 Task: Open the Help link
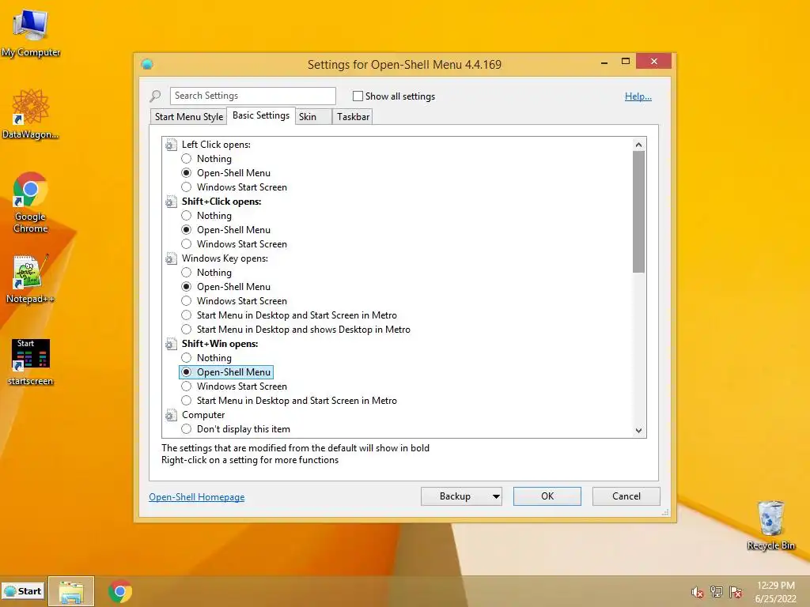[638, 96]
